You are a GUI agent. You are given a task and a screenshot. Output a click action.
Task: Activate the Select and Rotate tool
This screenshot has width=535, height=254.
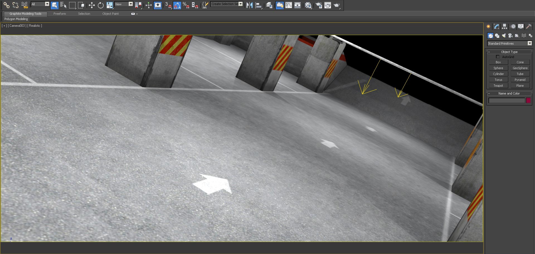(x=101, y=5)
